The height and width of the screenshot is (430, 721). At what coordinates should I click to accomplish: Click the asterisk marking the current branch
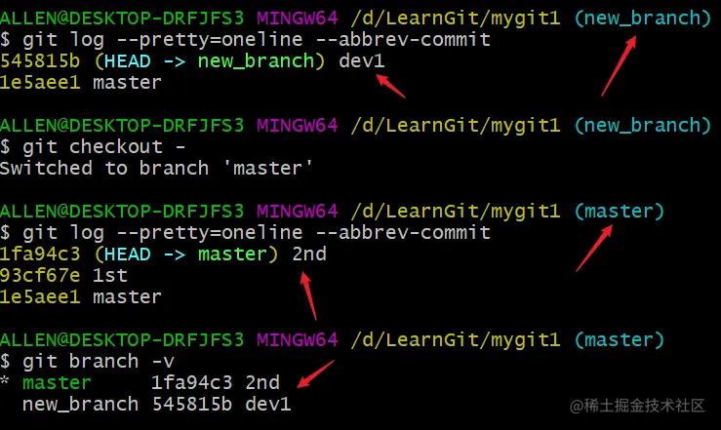(x=5, y=381)
